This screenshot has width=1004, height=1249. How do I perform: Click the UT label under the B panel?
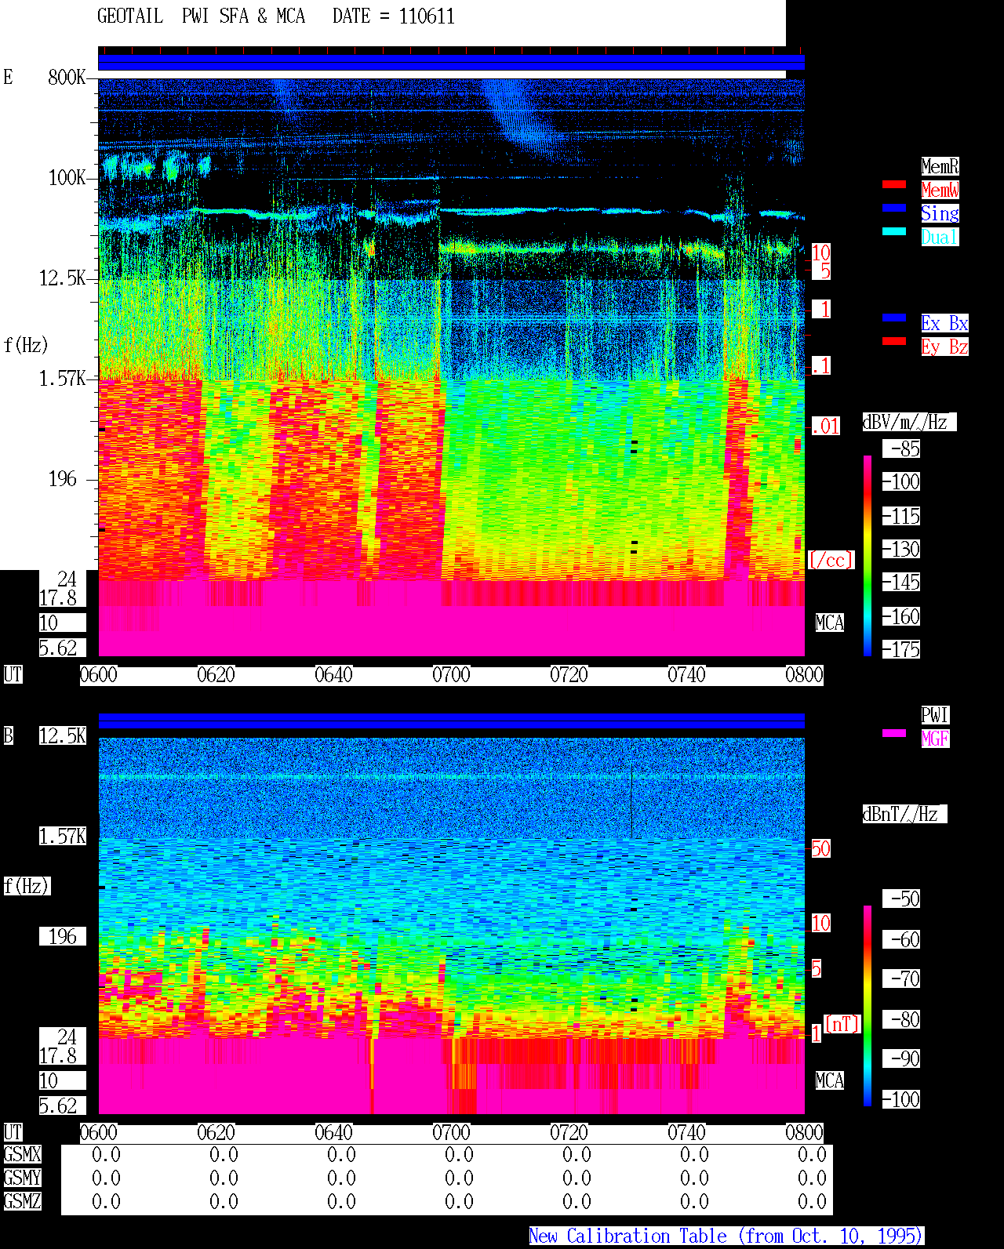[13, 1132]
